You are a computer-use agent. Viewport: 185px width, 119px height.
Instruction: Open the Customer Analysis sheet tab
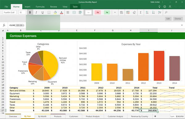pyautogui.click(x=115, y=116)
